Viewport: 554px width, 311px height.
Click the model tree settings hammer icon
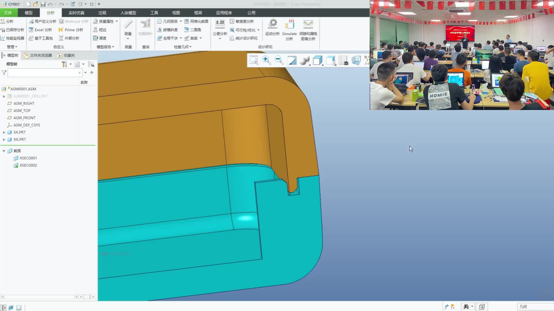point(64,64)
